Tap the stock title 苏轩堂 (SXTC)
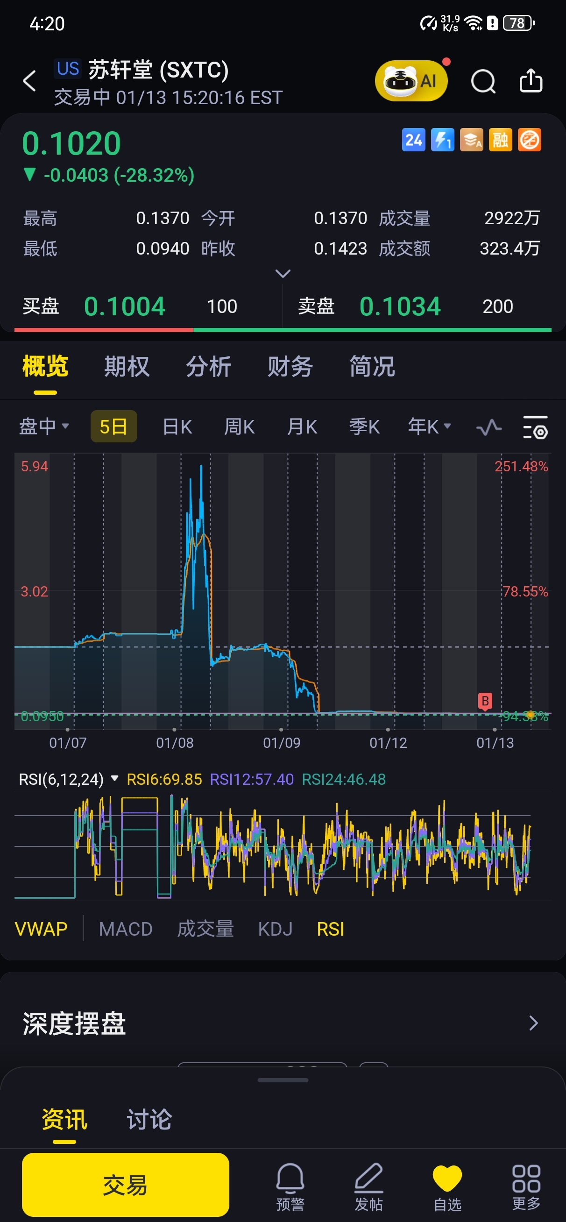Screen dimensions: 566x1222 point(158,70)
